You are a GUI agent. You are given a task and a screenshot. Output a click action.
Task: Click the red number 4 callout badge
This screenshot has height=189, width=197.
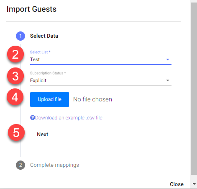[15, 97]
